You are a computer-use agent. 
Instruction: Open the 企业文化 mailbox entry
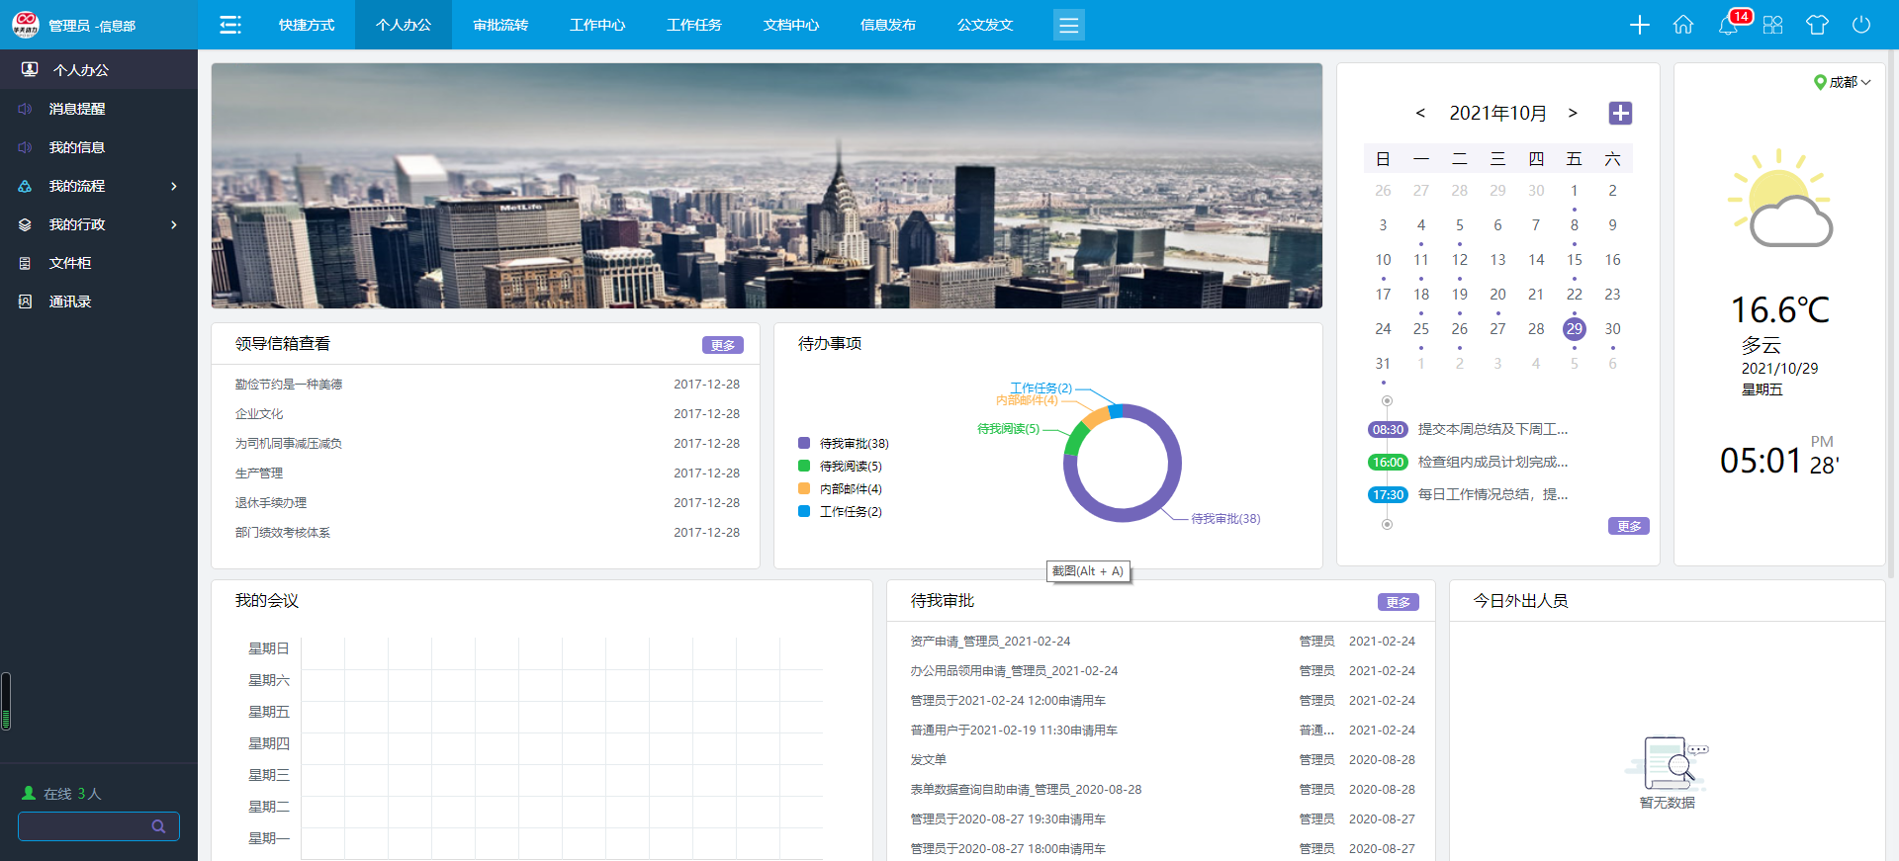(x=259, y=414)
